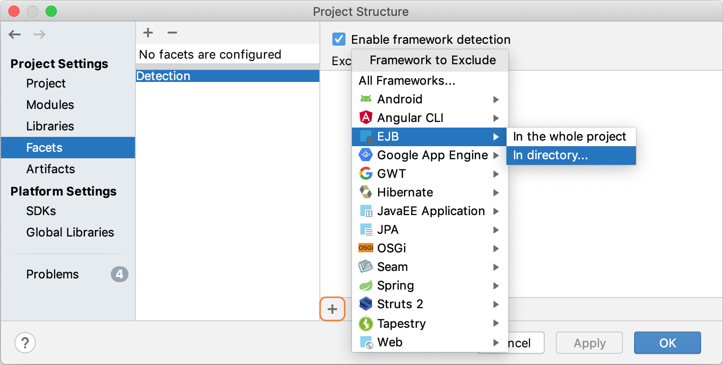The height and width of the screenshot is (365, 723).
Task: Click the EJB framework icon
Action: point(366,136)
